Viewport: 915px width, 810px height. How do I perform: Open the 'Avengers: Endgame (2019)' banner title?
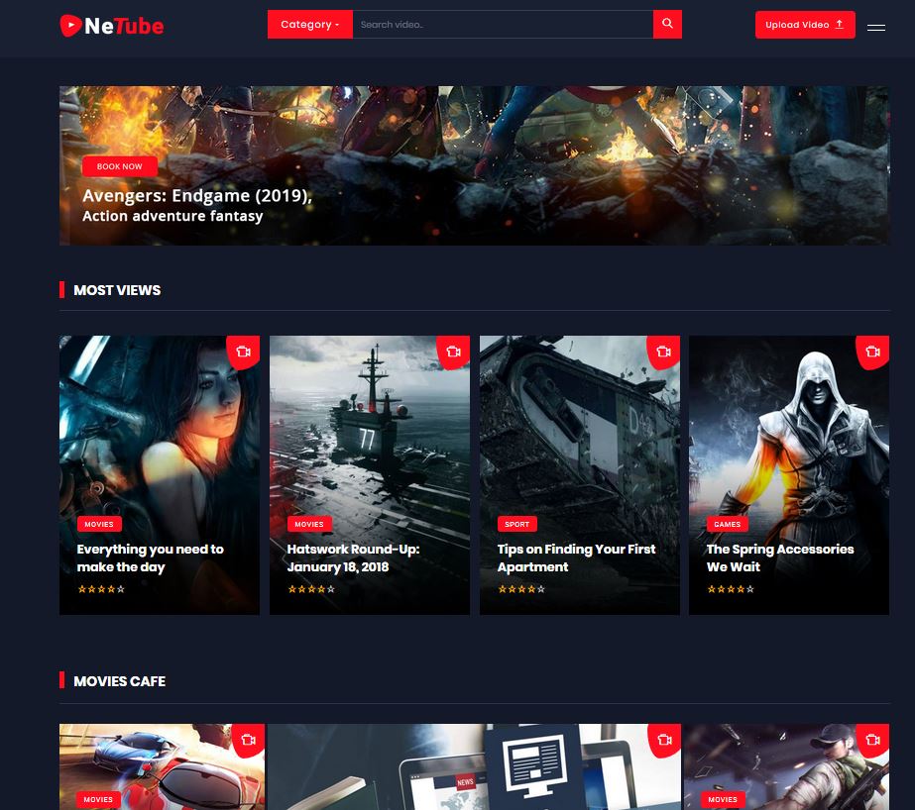point(197,195)
